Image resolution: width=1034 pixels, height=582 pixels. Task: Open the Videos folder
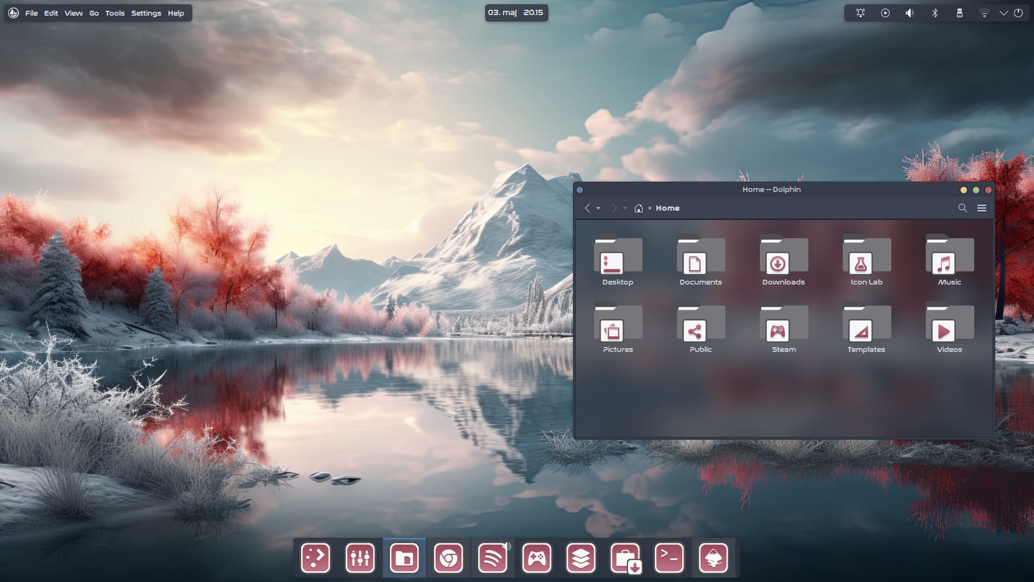949,328
